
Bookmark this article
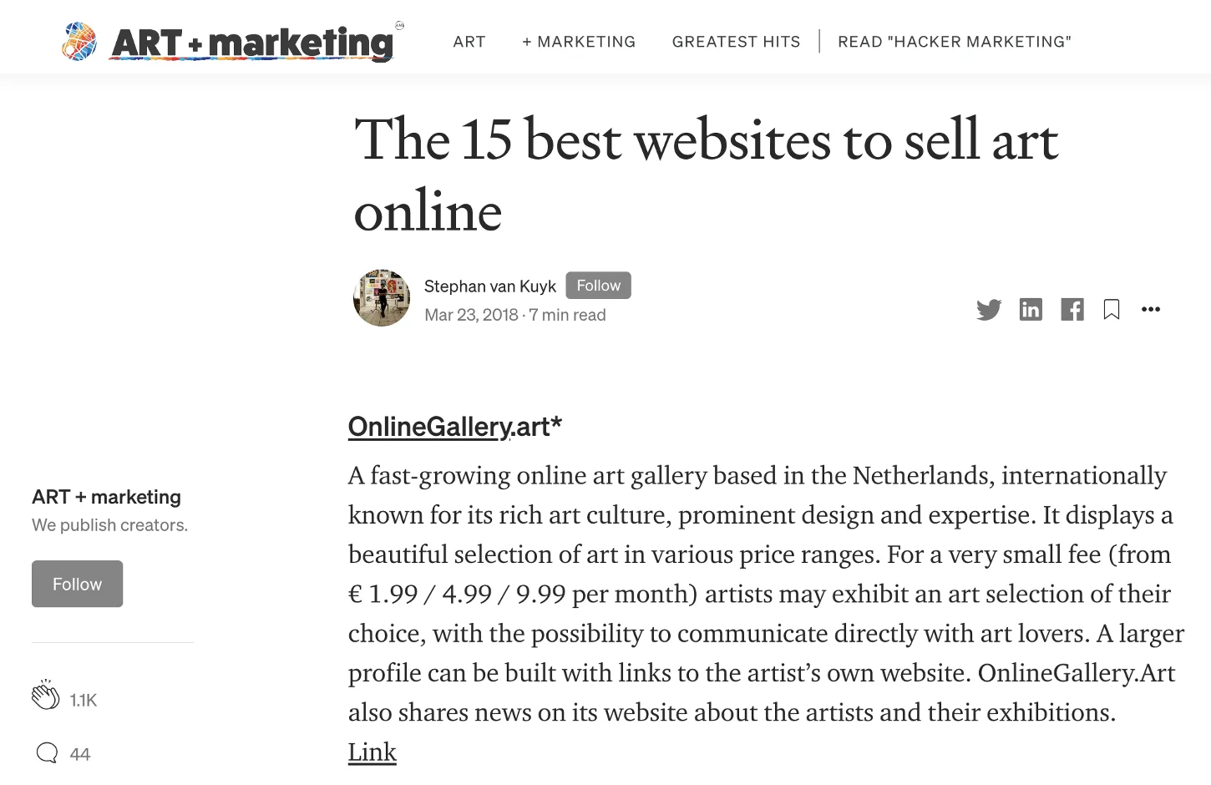coord(1112,310)
